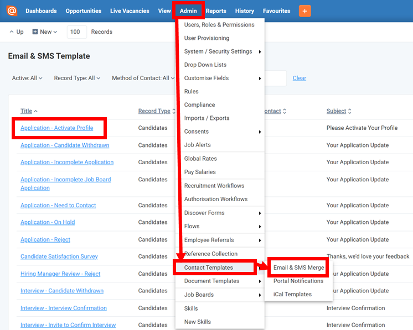Choose Email & SMS Merge submenu item
Screen dimensions: 413x330
[x=299, y=268]
